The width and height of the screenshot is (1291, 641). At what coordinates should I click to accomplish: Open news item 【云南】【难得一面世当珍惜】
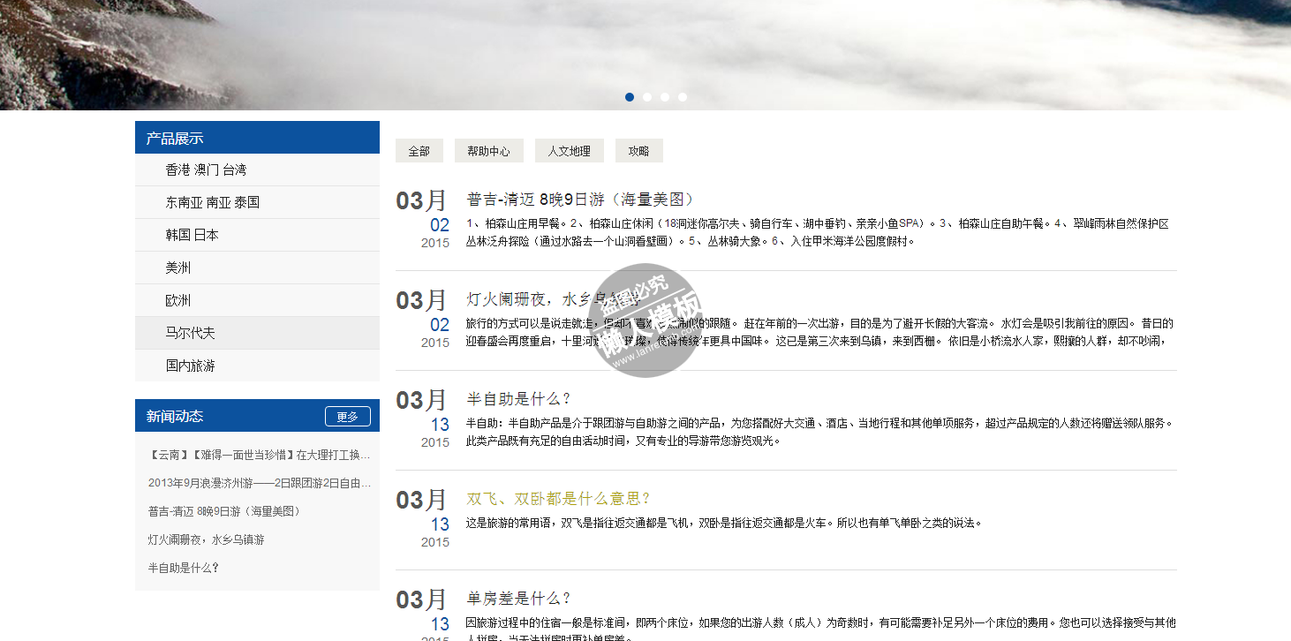point(260,455)
